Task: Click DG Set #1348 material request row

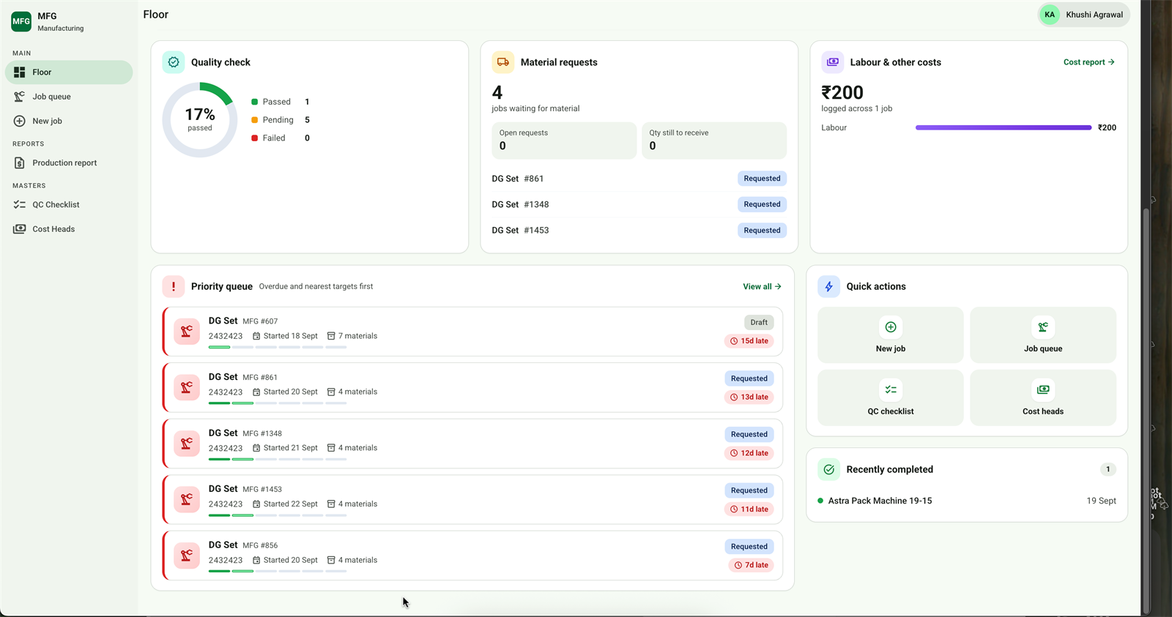Action: (639, 205)
